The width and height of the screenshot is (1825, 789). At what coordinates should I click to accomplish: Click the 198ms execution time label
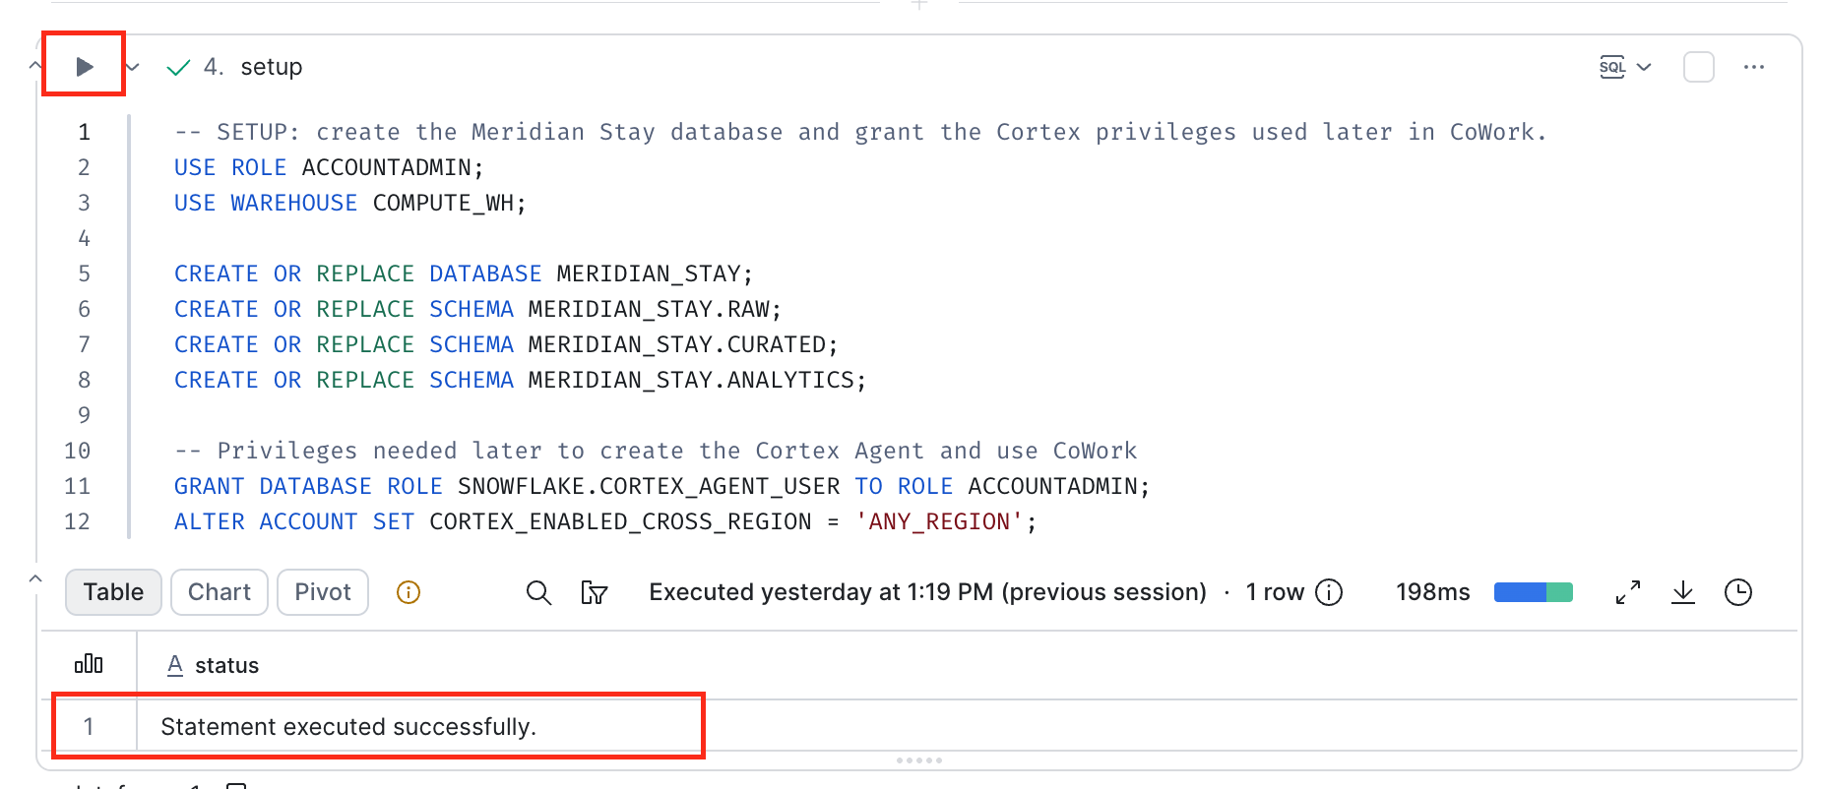1432,592
